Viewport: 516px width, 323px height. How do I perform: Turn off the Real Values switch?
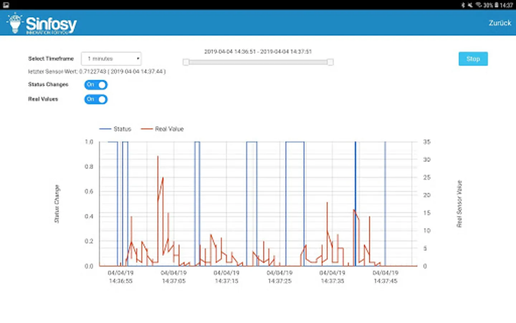point(96,99)
